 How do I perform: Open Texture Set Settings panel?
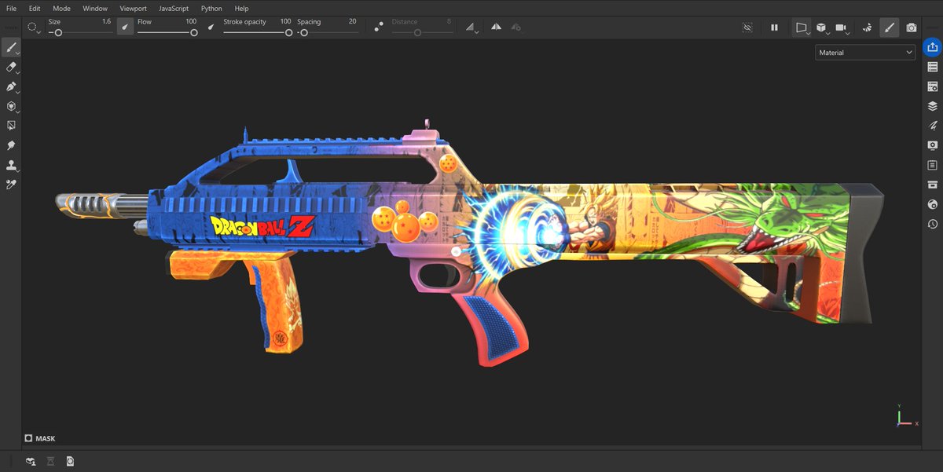933,86
